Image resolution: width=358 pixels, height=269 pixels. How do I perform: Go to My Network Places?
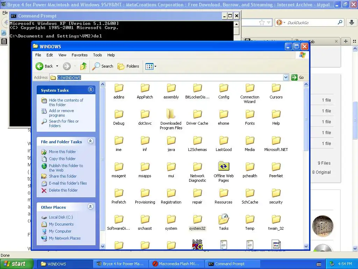tap(65, 238)
